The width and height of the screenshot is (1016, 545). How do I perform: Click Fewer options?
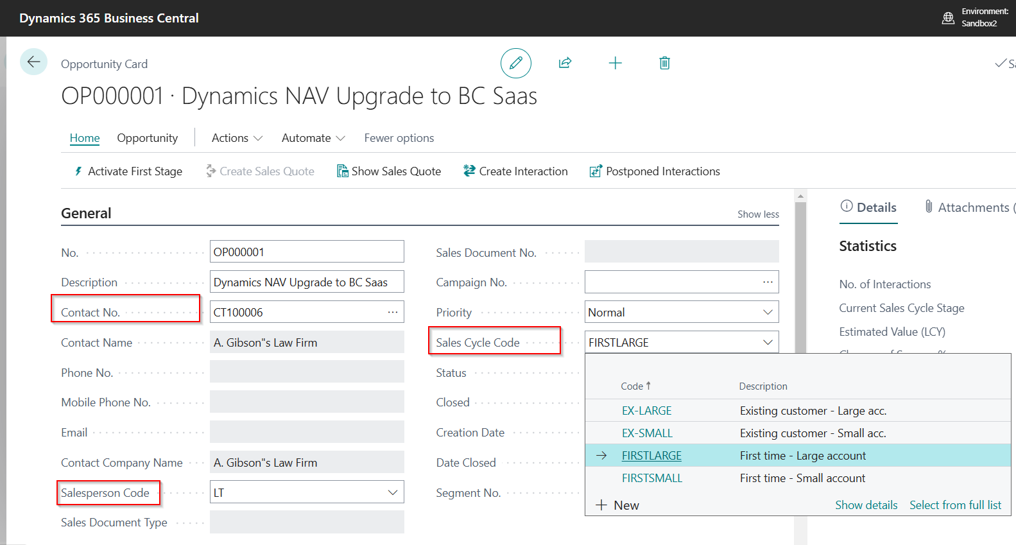(x=399, y=138)
